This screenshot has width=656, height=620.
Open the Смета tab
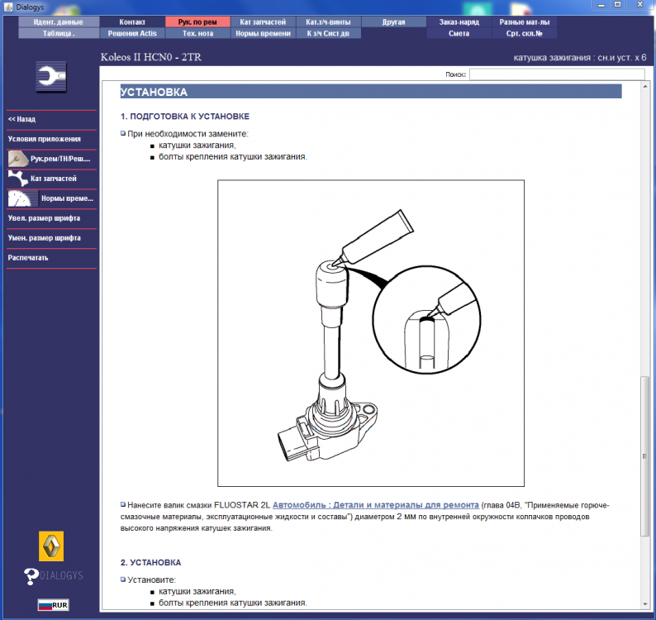459,33
